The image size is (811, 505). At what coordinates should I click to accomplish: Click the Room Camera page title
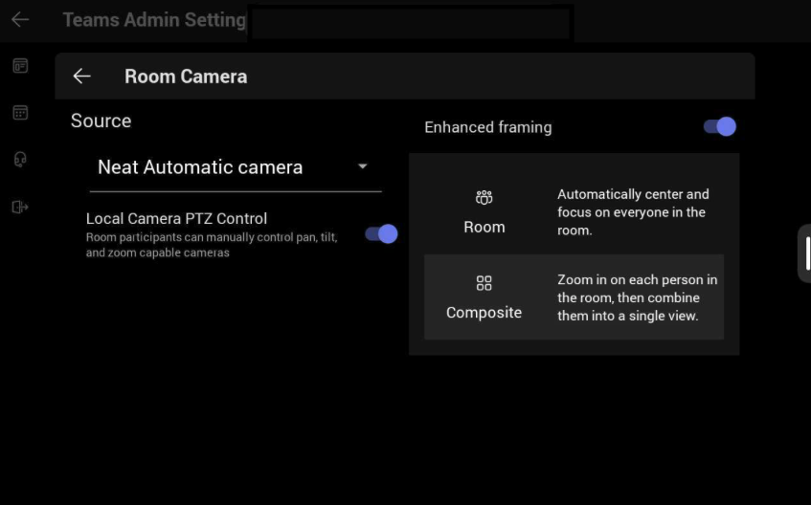pos(186,77)
